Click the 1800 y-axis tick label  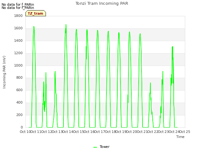(x=18, y=16)
